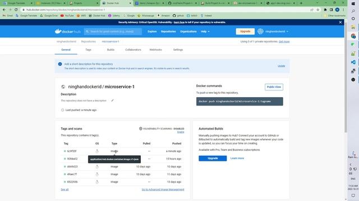Click See all tags link
Viewport: 359px width, 201px height.
65,190
